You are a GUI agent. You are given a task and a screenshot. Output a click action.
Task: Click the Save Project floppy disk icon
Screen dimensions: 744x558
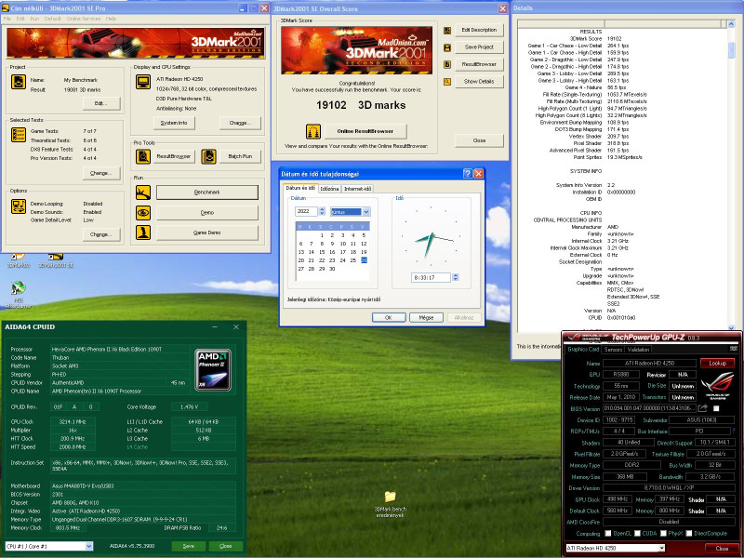[447, 46]
